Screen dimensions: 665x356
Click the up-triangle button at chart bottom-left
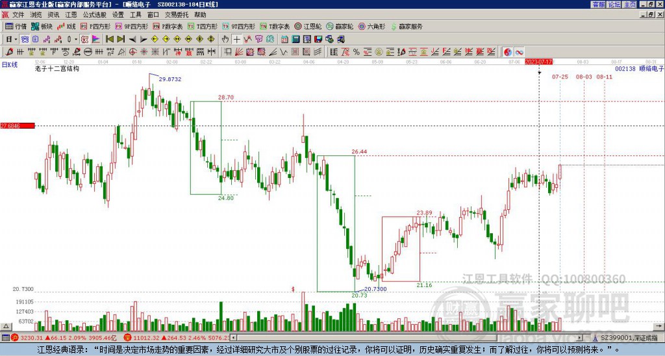[5, 326]
